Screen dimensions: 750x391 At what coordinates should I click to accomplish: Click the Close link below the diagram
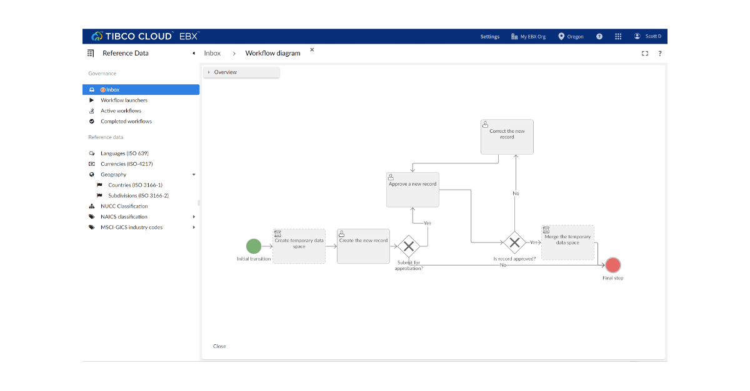pos(219,346)
